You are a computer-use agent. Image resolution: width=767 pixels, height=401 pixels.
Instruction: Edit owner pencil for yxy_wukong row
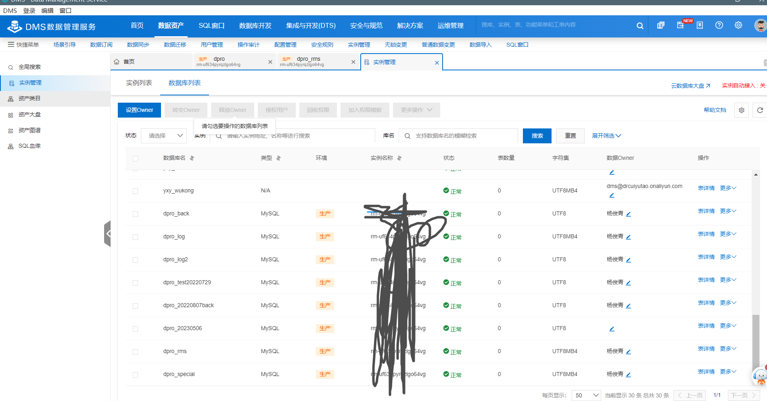pyautogui.click(x=612, y=195)
